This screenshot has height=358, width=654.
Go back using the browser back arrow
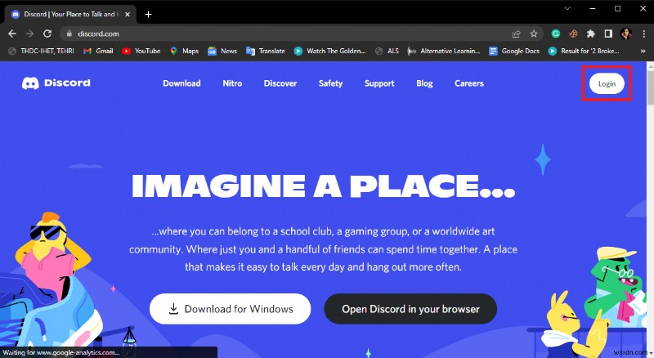click(x=12, y=34)
